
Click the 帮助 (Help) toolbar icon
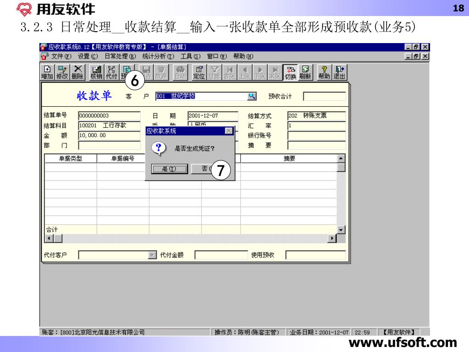point(324,72)
